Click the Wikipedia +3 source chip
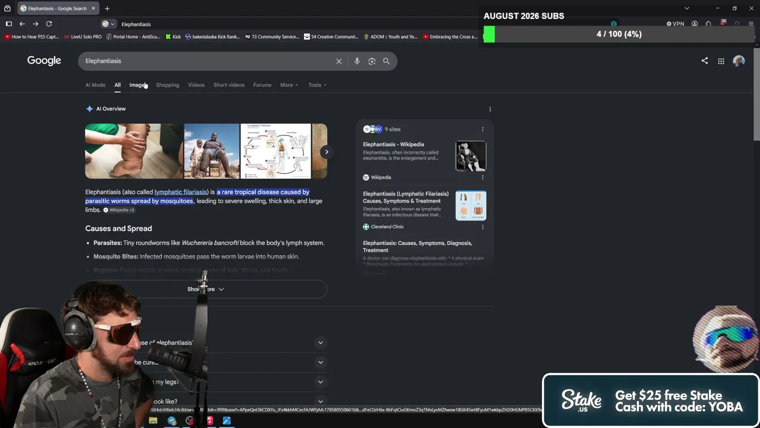The image size is (760, 428). (x=119, y=210)
